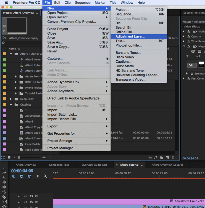Expand the Phone Footage bin
This screenshot has width=205, height=208.
point(16,88)
